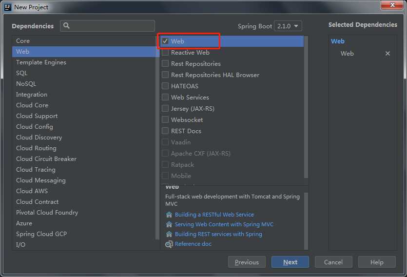407x277 pixels.
Task: Select the Azure category
Action: point(84,223)
